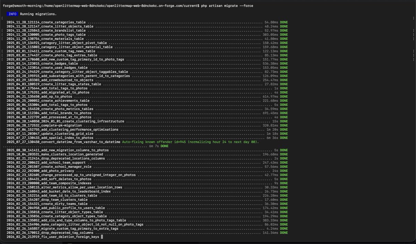Select 2026_02_25_154207_drop_team_clusters_table
Image resolution: width=416 pixels, height=244 pixels.
click(47, 200)
